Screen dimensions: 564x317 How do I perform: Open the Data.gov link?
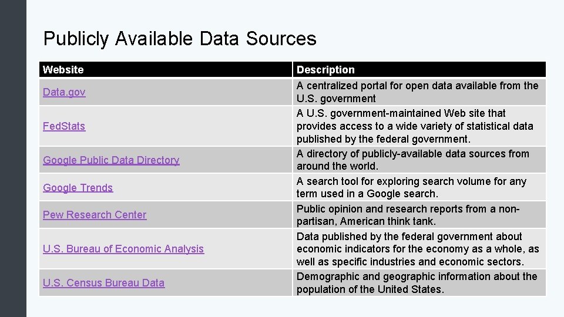[x=64, y=92]
